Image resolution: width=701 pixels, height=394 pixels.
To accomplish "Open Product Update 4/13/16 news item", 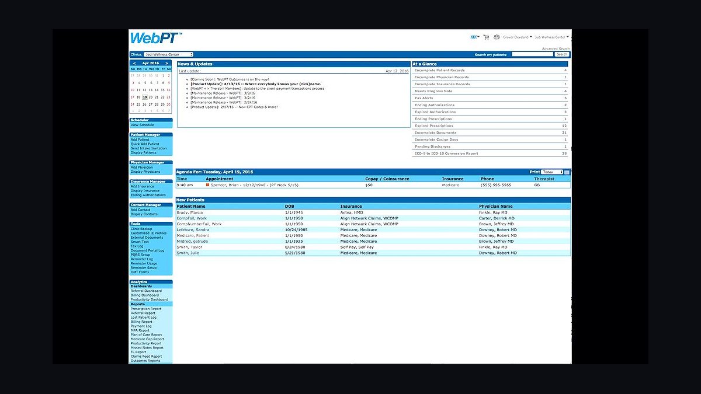I will (x=256, y=83).
